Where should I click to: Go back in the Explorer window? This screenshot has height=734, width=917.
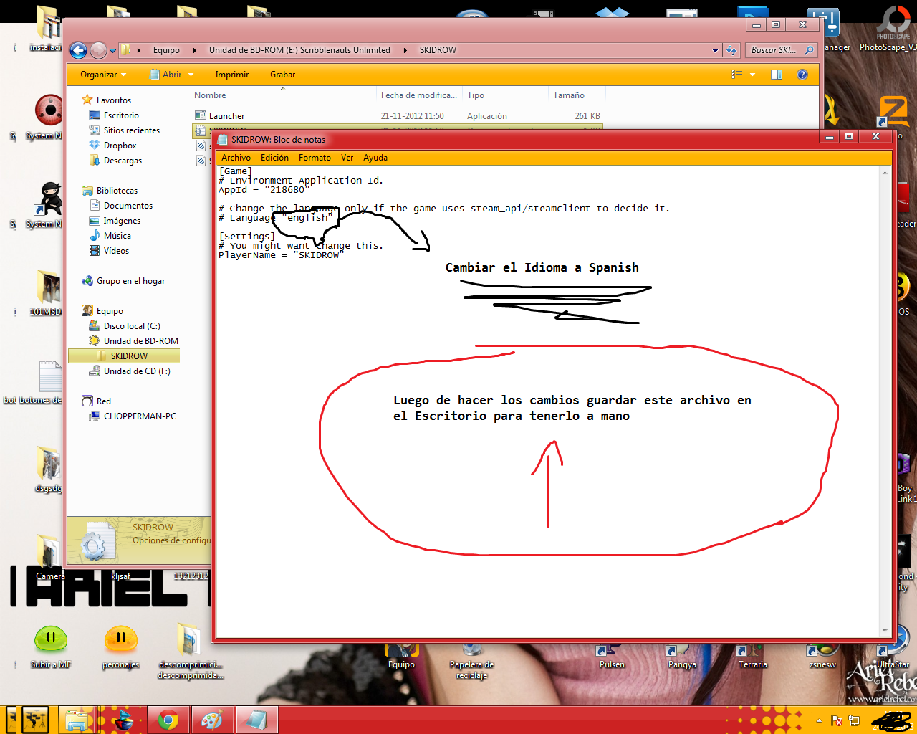(x=79, y=50)
